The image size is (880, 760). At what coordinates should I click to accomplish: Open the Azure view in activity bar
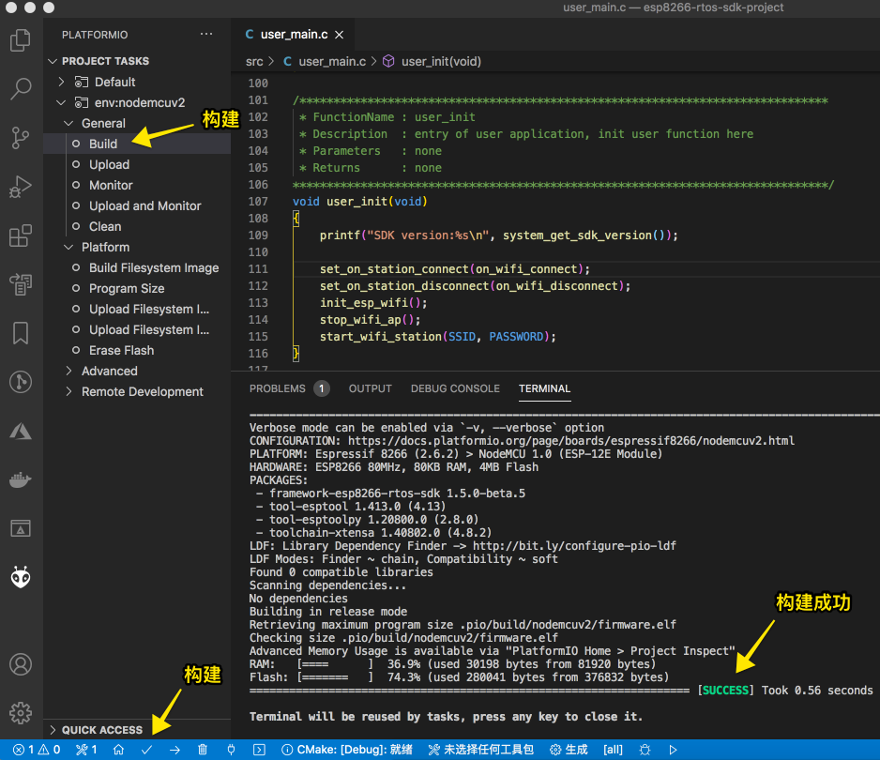pyautogui.click(x=20, y=431)
